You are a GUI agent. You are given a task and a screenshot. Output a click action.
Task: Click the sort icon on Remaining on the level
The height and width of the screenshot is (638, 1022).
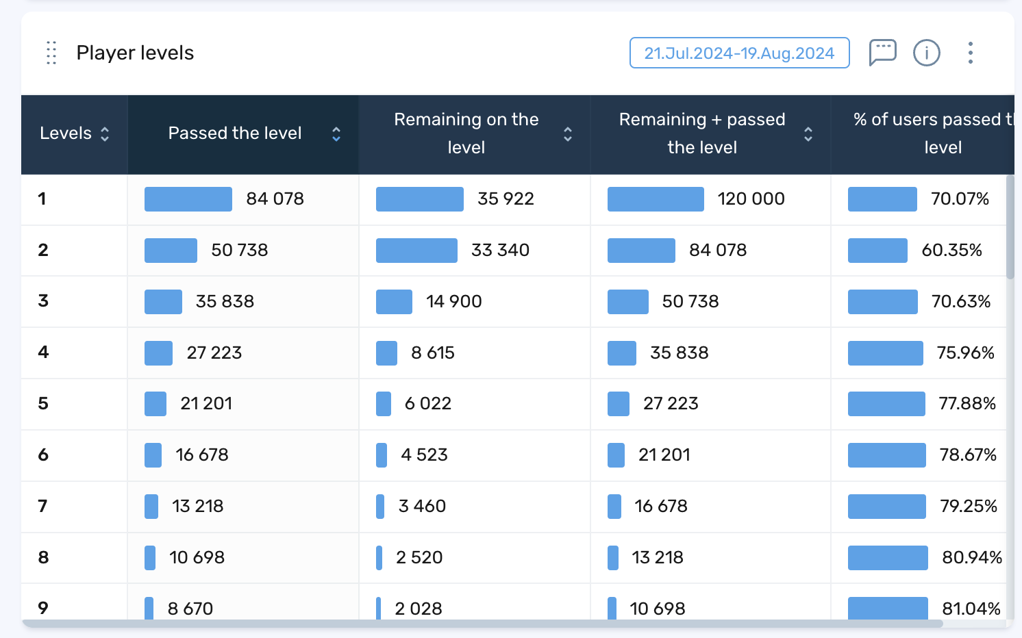(568, 134)
